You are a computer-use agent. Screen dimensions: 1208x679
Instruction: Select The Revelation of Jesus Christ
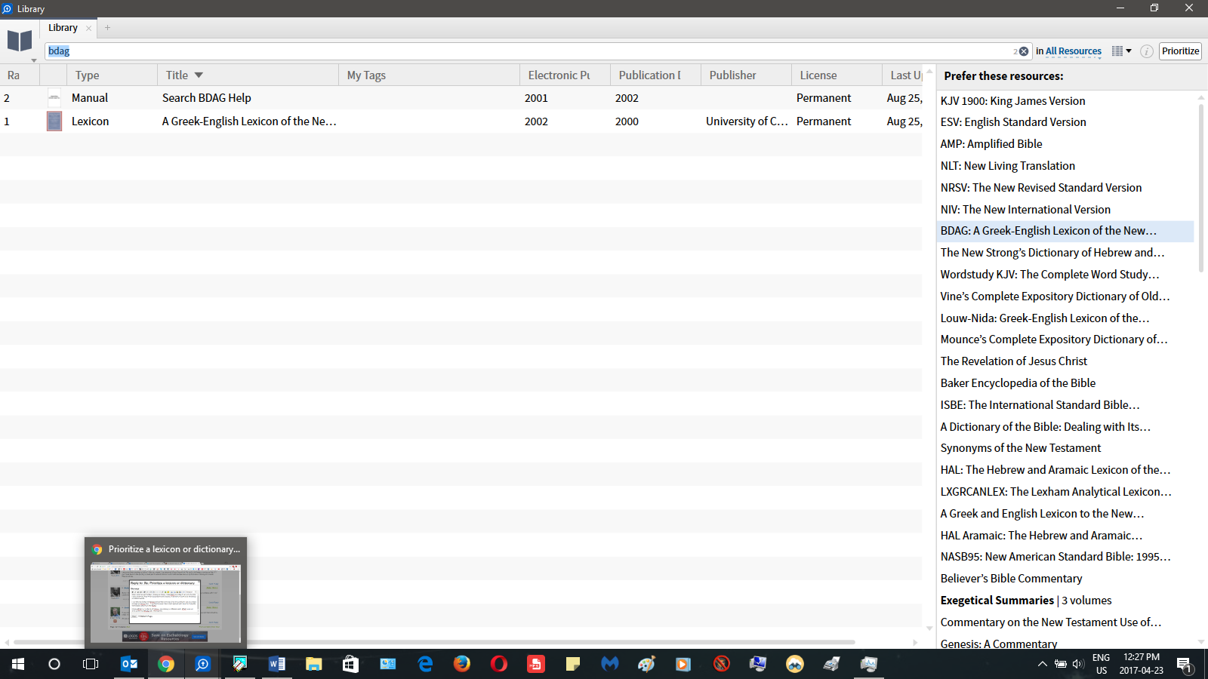tap(1014, 361)
